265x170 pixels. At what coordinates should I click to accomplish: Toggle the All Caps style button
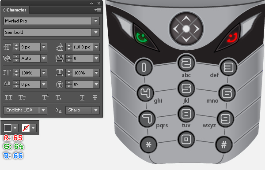pyautogui.click(x=8, y=97)
